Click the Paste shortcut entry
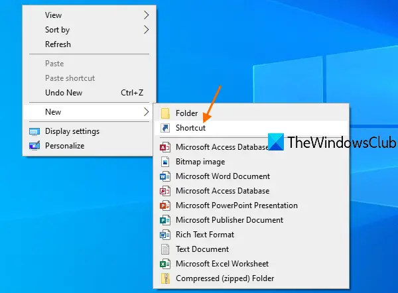Image resolution: width=398 pixels, height=293 pixels. (88, 78)
